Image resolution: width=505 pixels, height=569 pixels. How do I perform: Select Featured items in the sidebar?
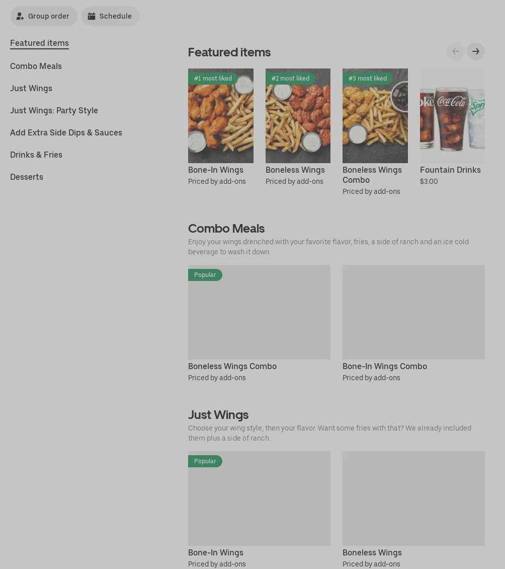point(40,43)
